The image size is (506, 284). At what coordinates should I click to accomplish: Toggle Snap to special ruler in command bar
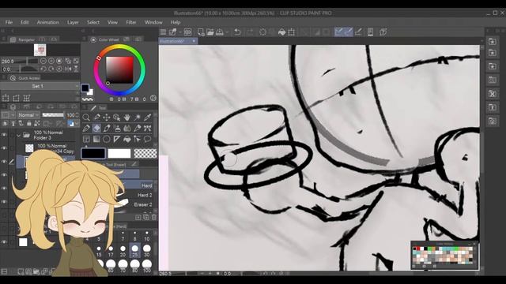tap(349, 32)
